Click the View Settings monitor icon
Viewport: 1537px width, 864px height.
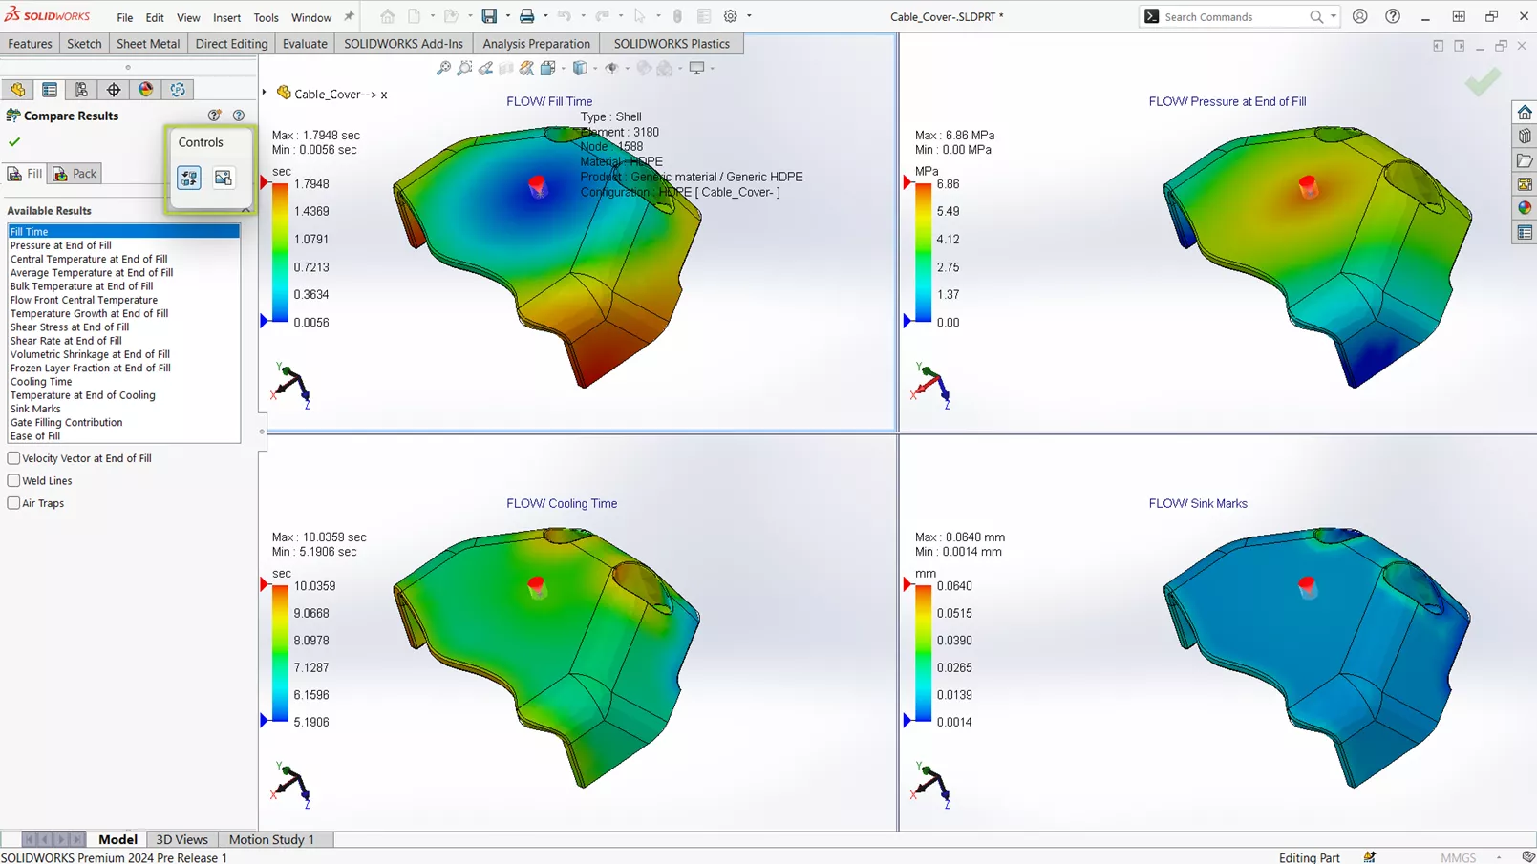697,68
